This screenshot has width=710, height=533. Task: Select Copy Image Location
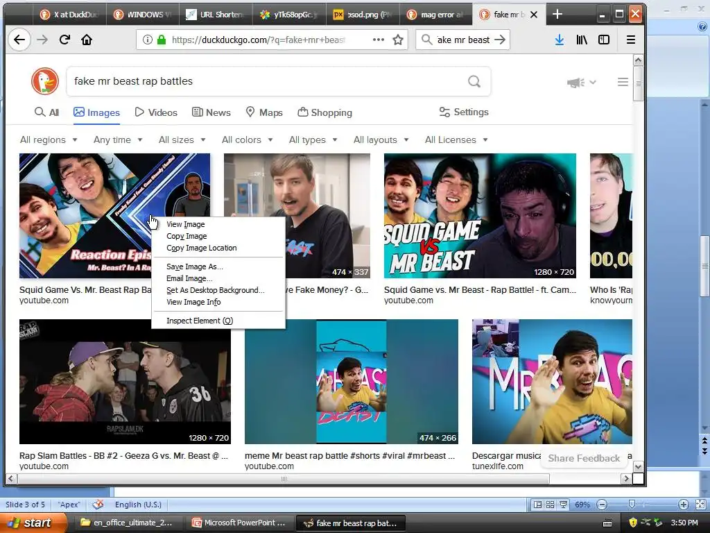(x=218, y=248)
